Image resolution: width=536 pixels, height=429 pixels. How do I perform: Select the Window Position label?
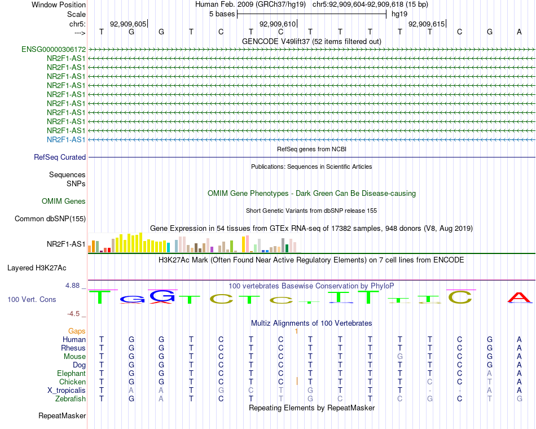click(59, 5)
